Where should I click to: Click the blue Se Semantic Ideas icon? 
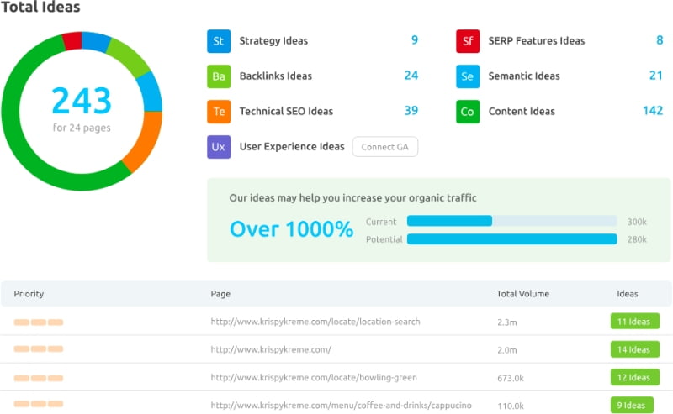point(468,76)
